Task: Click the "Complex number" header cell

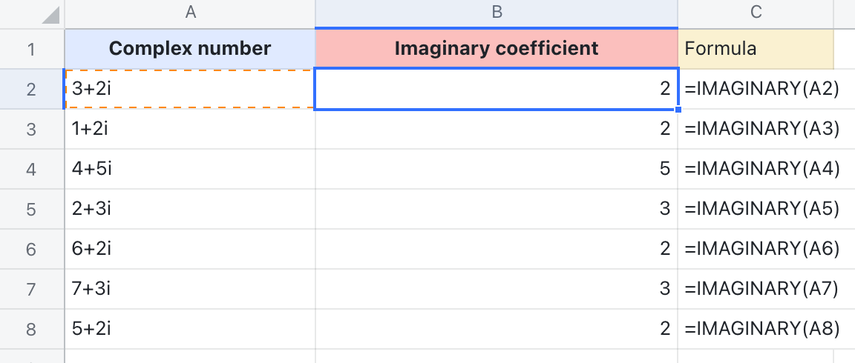Action: (190, 50)
